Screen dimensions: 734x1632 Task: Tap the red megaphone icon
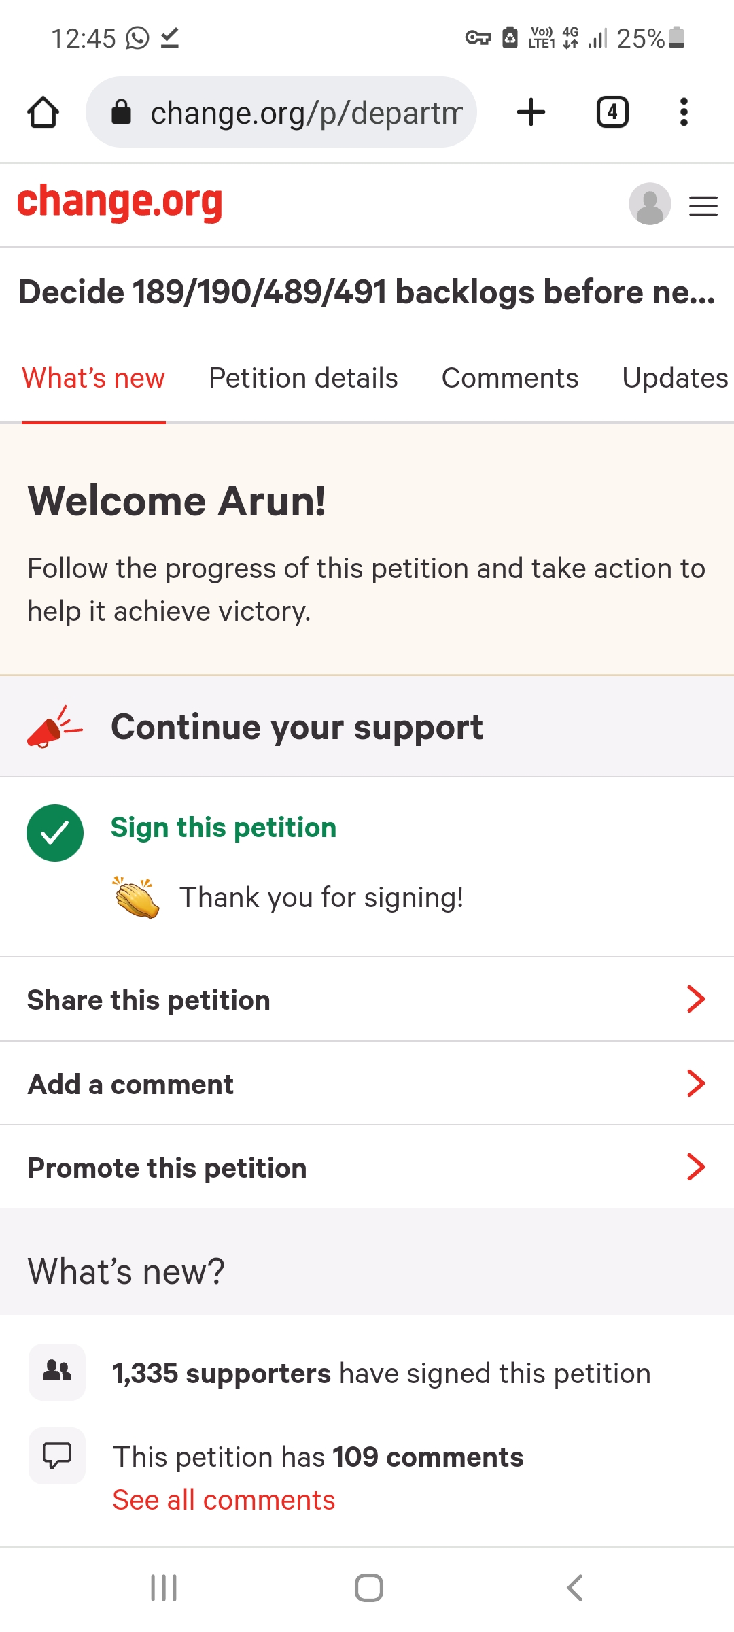point(54,727)
